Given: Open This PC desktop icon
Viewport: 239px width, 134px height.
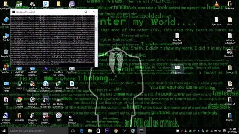Looking at the screenshot, I should point(6,37).
